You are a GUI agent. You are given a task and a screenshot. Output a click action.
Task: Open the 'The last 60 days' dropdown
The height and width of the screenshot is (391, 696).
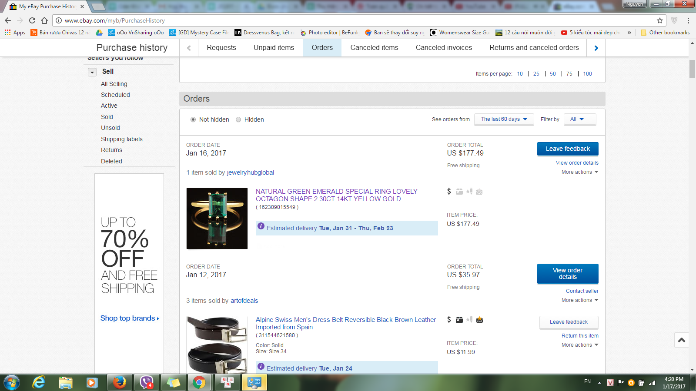tap(504, 119)
